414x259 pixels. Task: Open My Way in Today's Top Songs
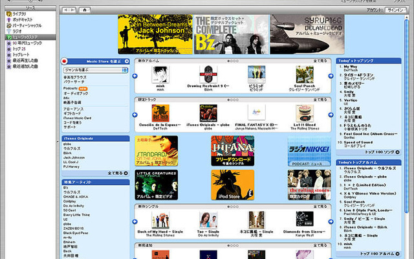point(351,67)
